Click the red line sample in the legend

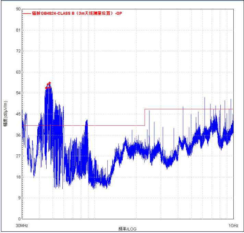click(27, 14)
